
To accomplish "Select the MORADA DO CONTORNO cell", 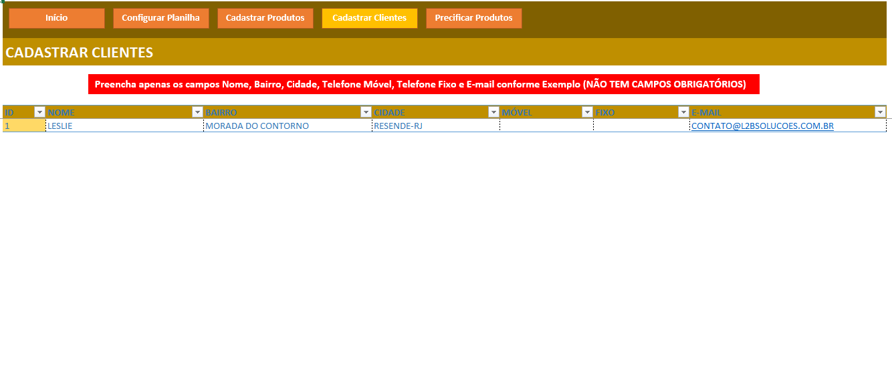I will [288, 126].
